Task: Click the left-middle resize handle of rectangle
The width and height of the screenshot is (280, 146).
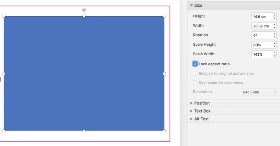Action: [4, 74]
